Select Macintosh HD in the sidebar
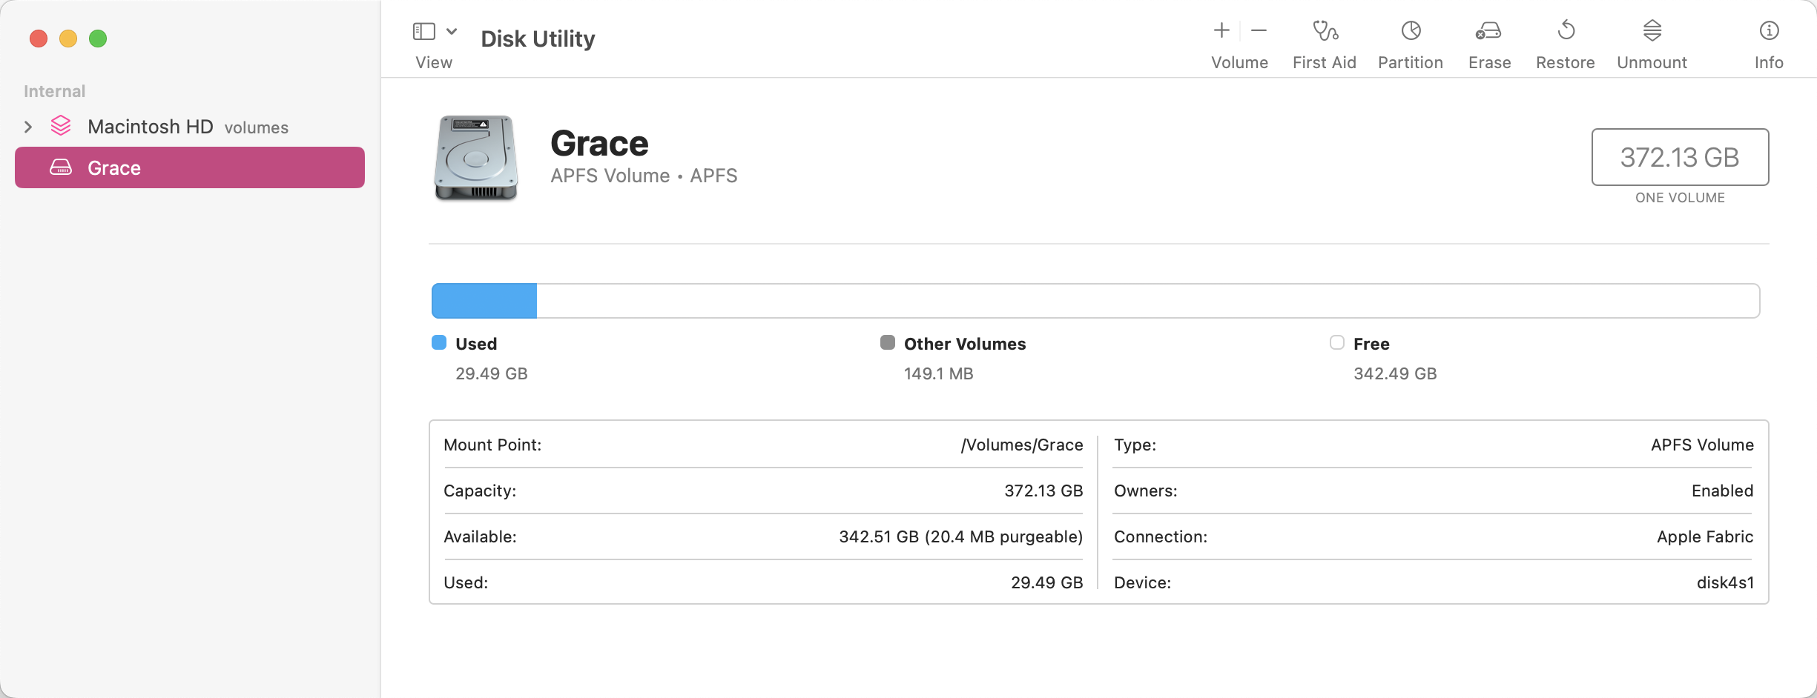Image resolution: width=1817 pixels, height=698 pixels. pos(150,127)
